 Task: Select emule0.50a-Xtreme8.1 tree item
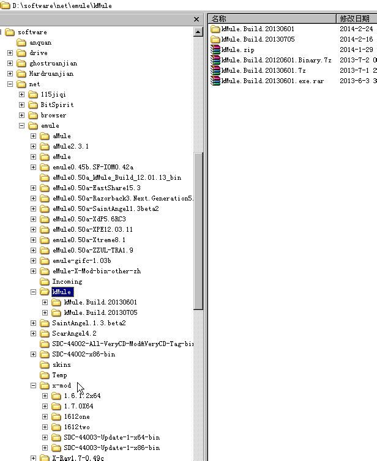pyautogui.click(x=89, y=240)
